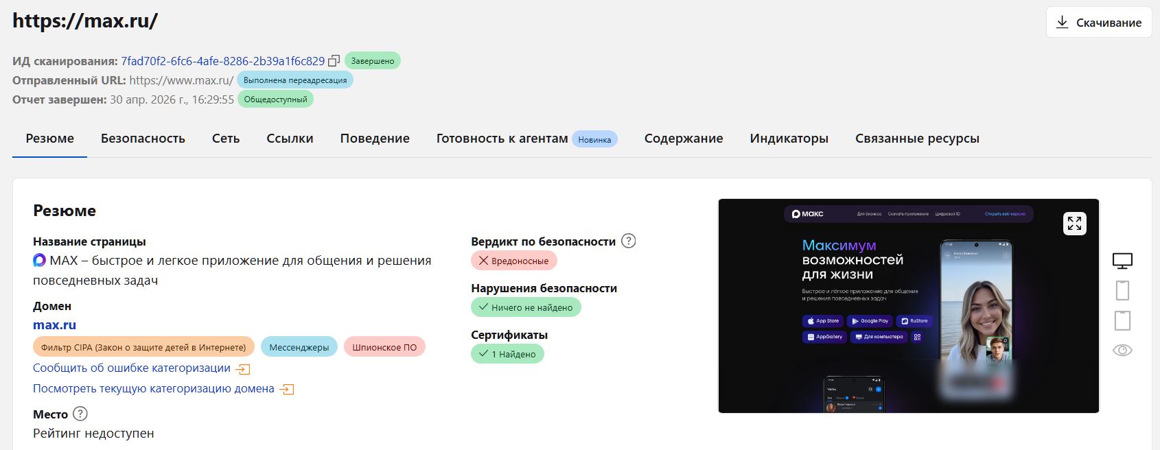
Task: Switch to the Сеть tab
Action: pos(226,139)
